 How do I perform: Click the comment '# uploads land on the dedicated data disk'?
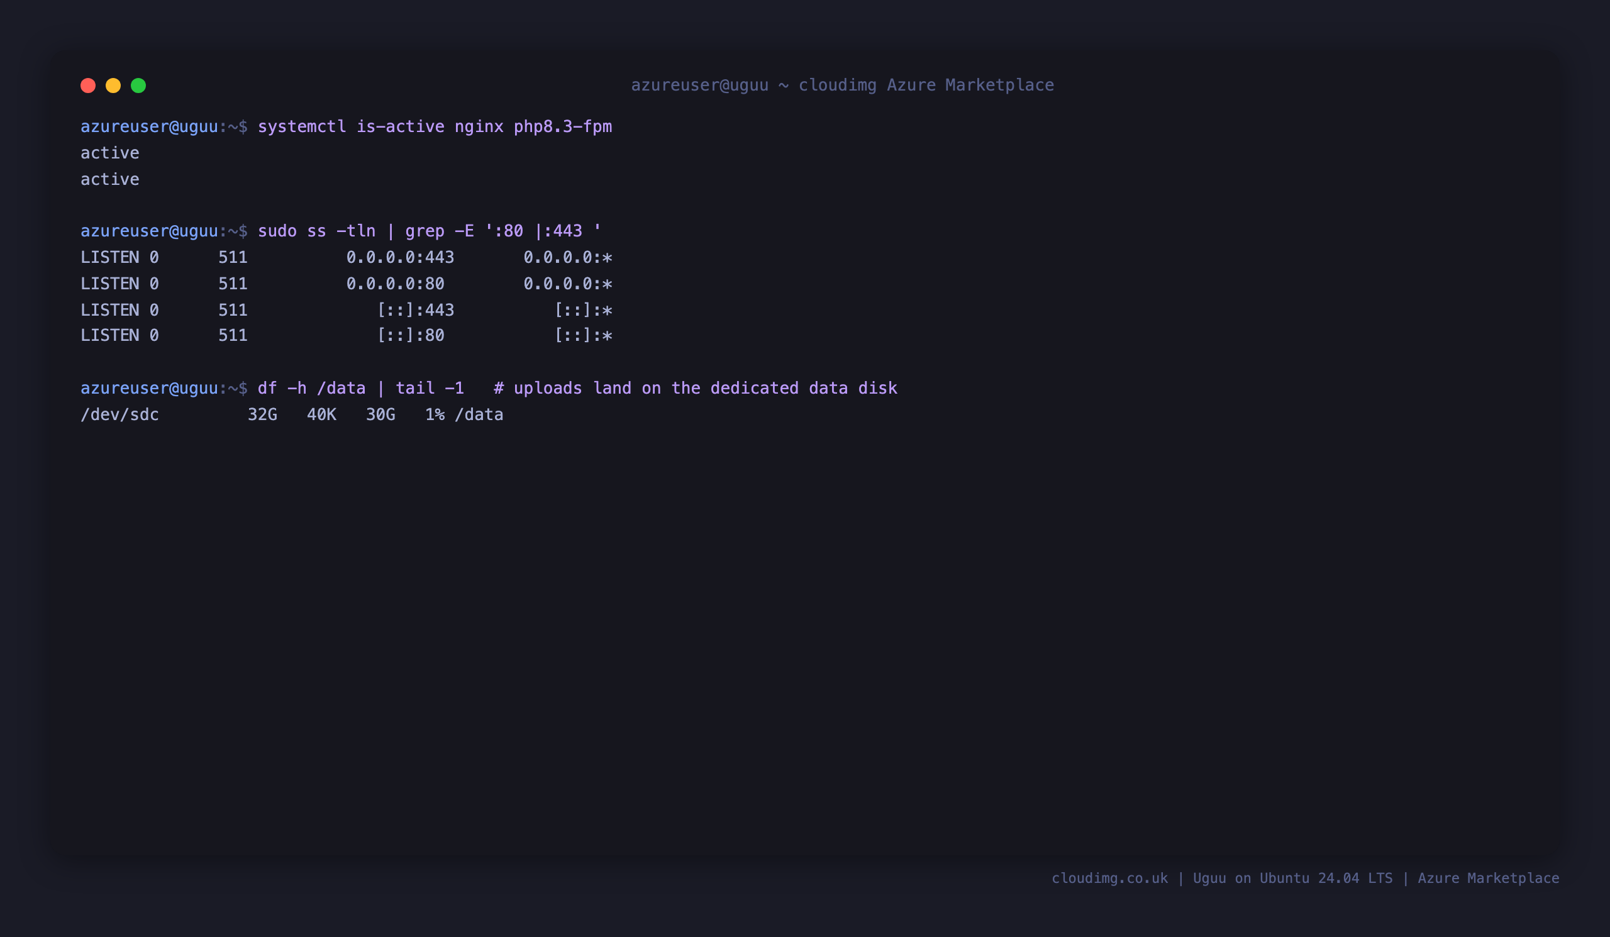[695, 389]
